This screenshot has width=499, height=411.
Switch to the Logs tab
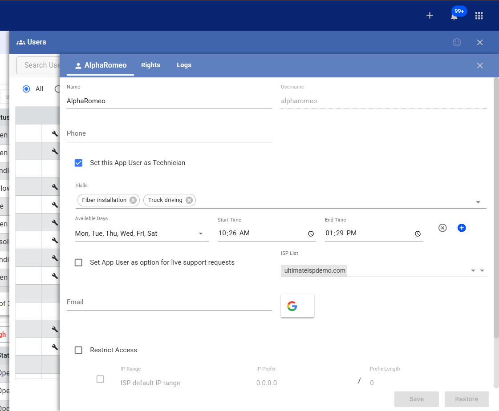(x=184, y=65)
